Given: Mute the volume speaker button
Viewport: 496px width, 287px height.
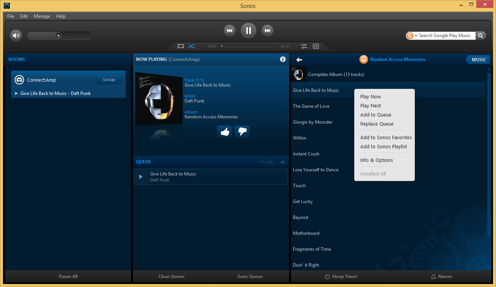Looking at the screenshot, I should pos(16,36).
